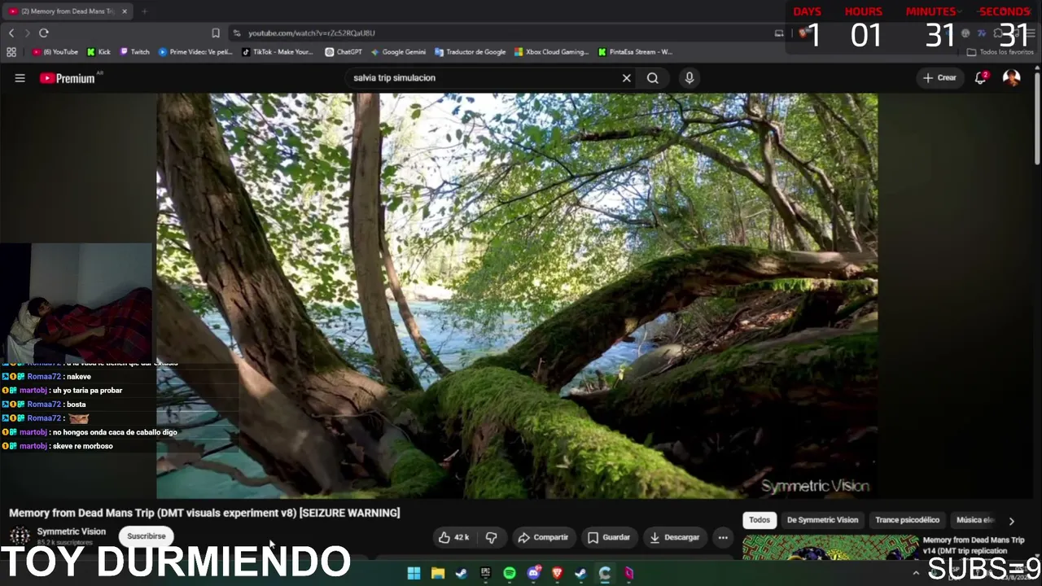Share the video with Compartir
Viewport: 1042px width, 586px height.
point(543,537)
